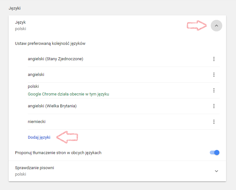Show options menu for niemiecki
Image resolution: width=236 pixels, height=190 pixels.
click(214, 122)
